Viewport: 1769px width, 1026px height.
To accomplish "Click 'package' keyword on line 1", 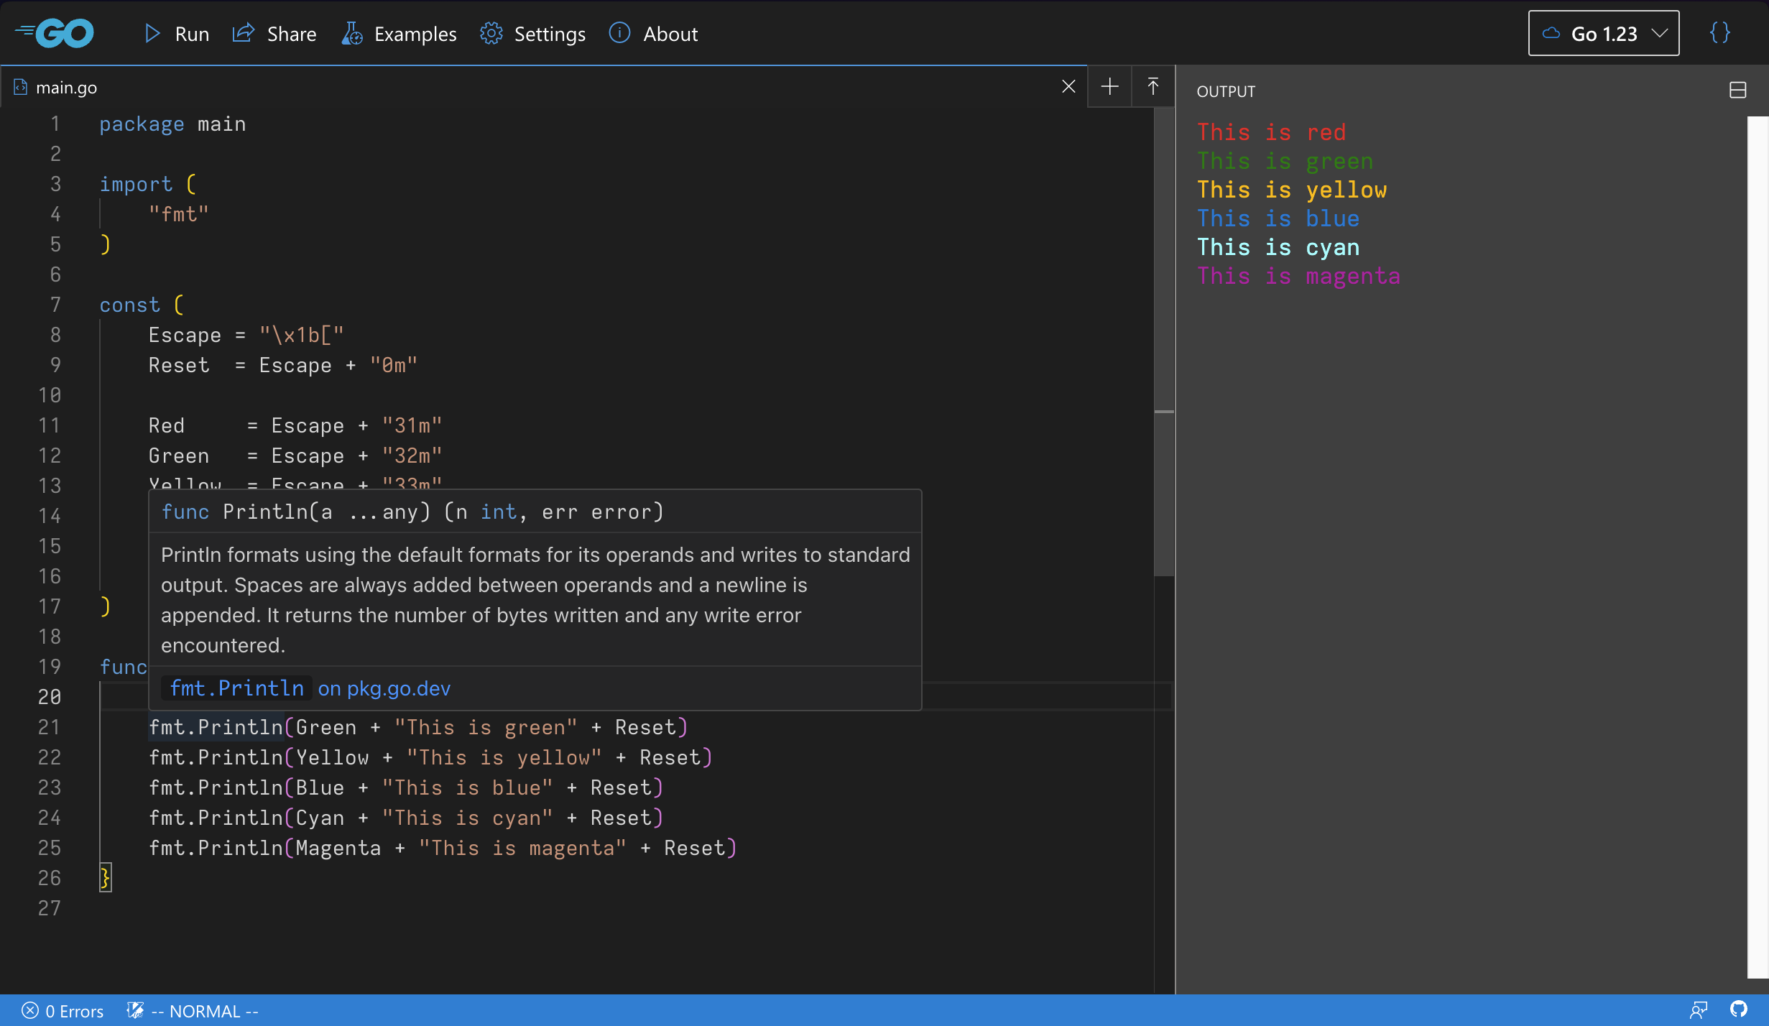I will tap(142, 124).
